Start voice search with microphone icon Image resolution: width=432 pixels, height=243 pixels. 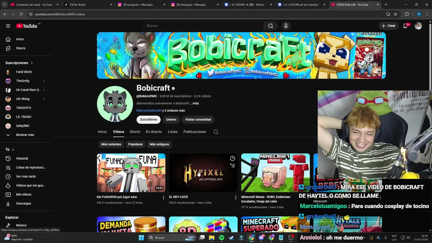(x=286, y=26)
